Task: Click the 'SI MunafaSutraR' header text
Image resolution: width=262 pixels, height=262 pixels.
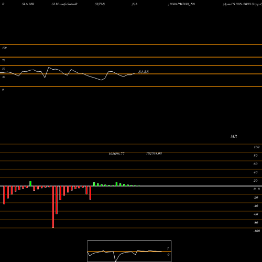Action: pos(64,4)
